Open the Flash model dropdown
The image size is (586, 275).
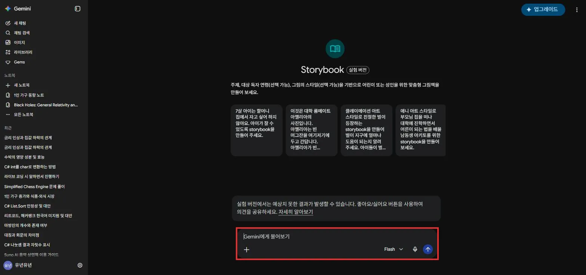point(394,249)
